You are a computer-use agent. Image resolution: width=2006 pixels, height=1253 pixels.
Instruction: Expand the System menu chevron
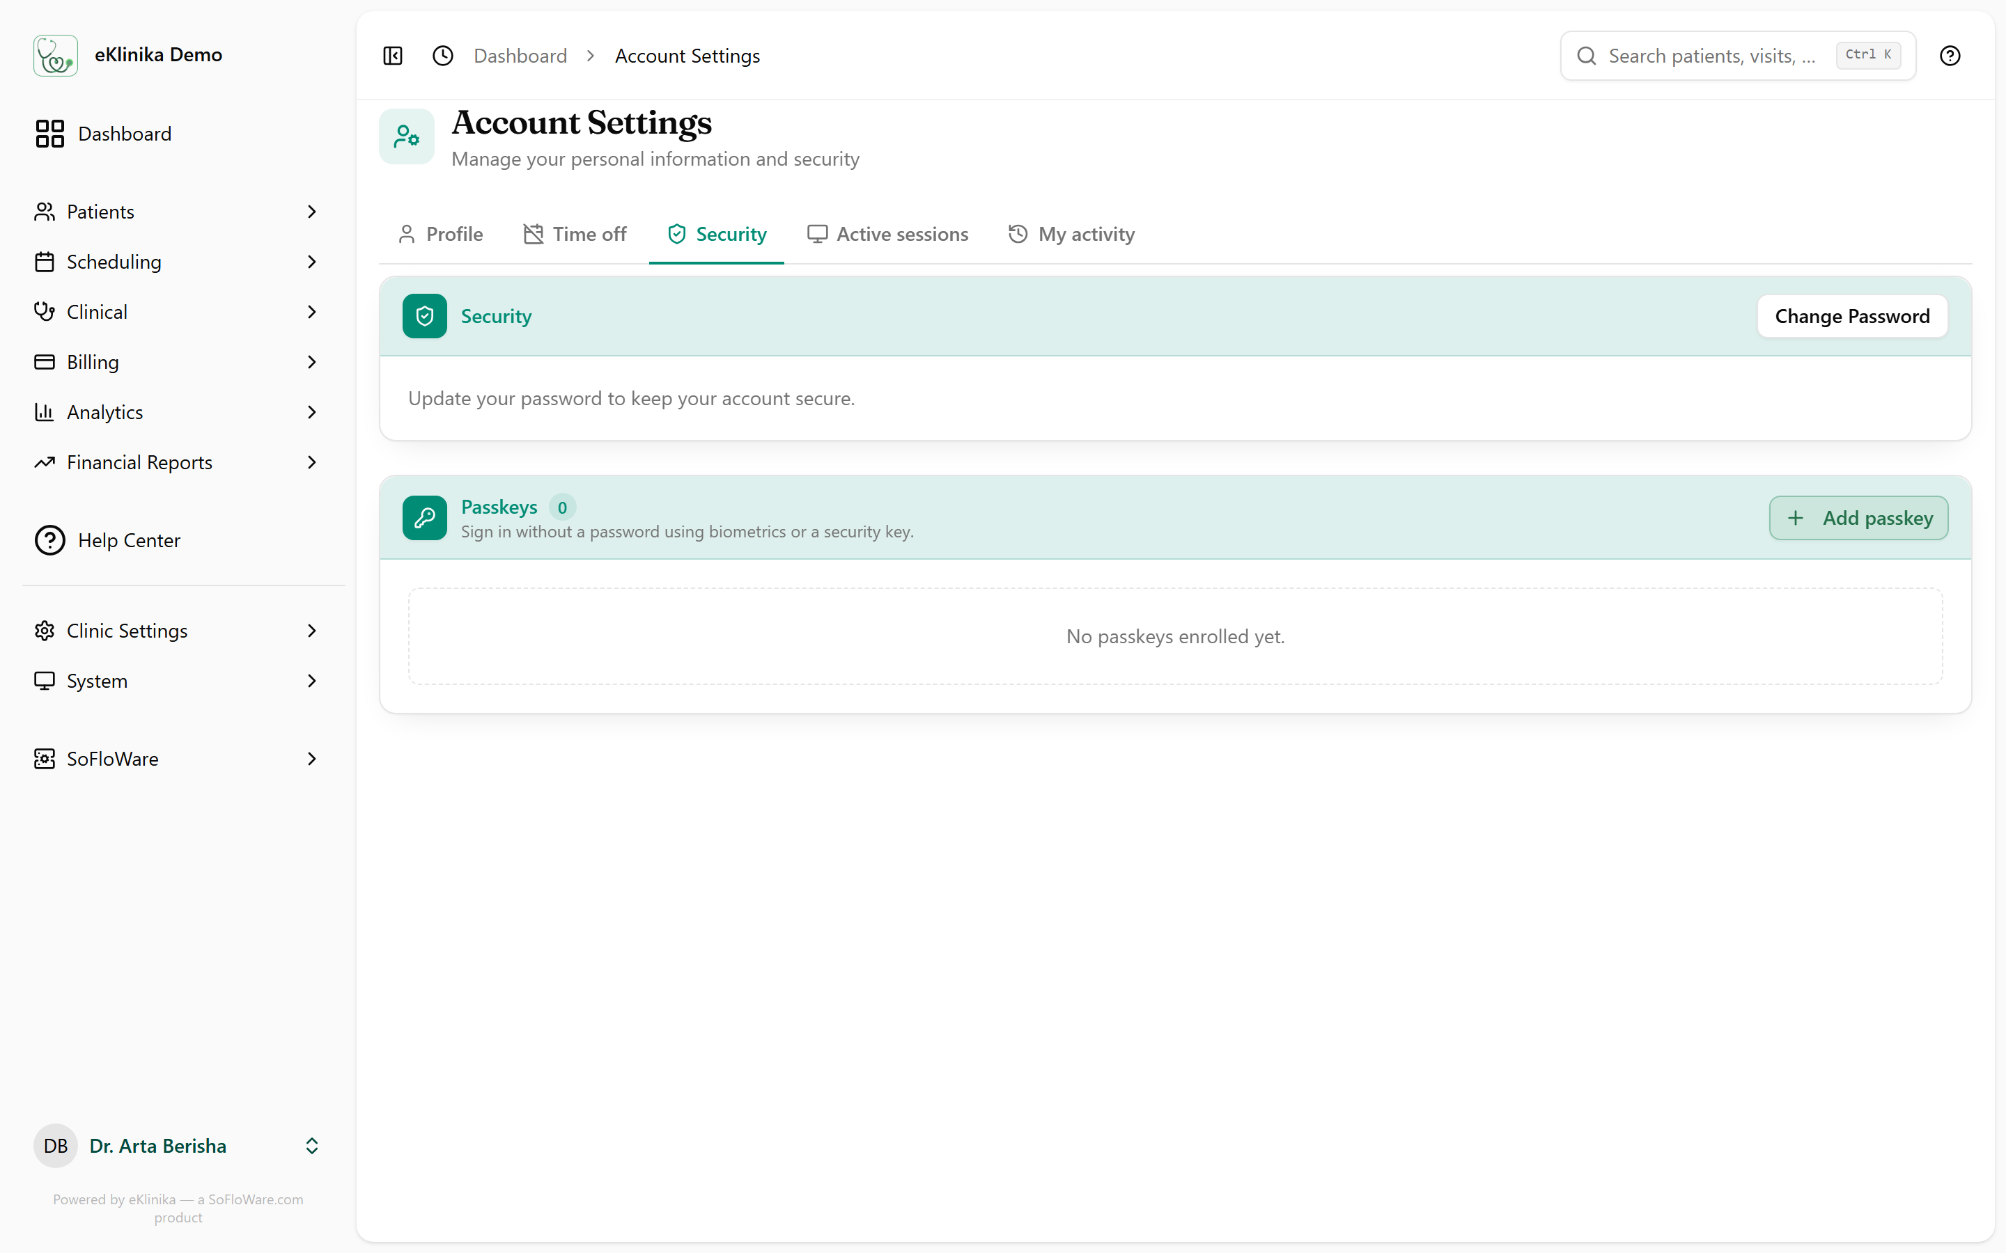coord(311,681)
